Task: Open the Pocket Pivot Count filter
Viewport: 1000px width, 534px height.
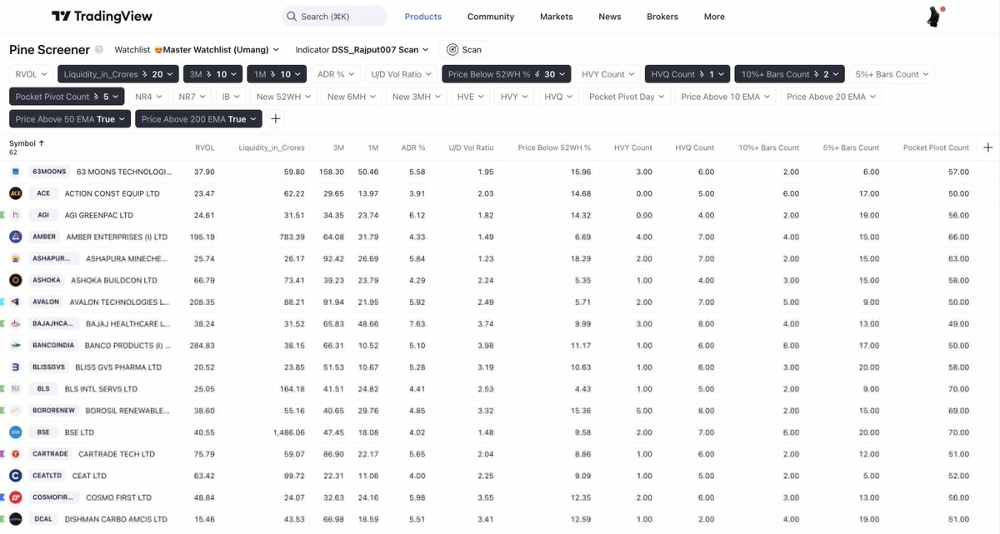Action: pyautogui.click(x=67, y=97)
